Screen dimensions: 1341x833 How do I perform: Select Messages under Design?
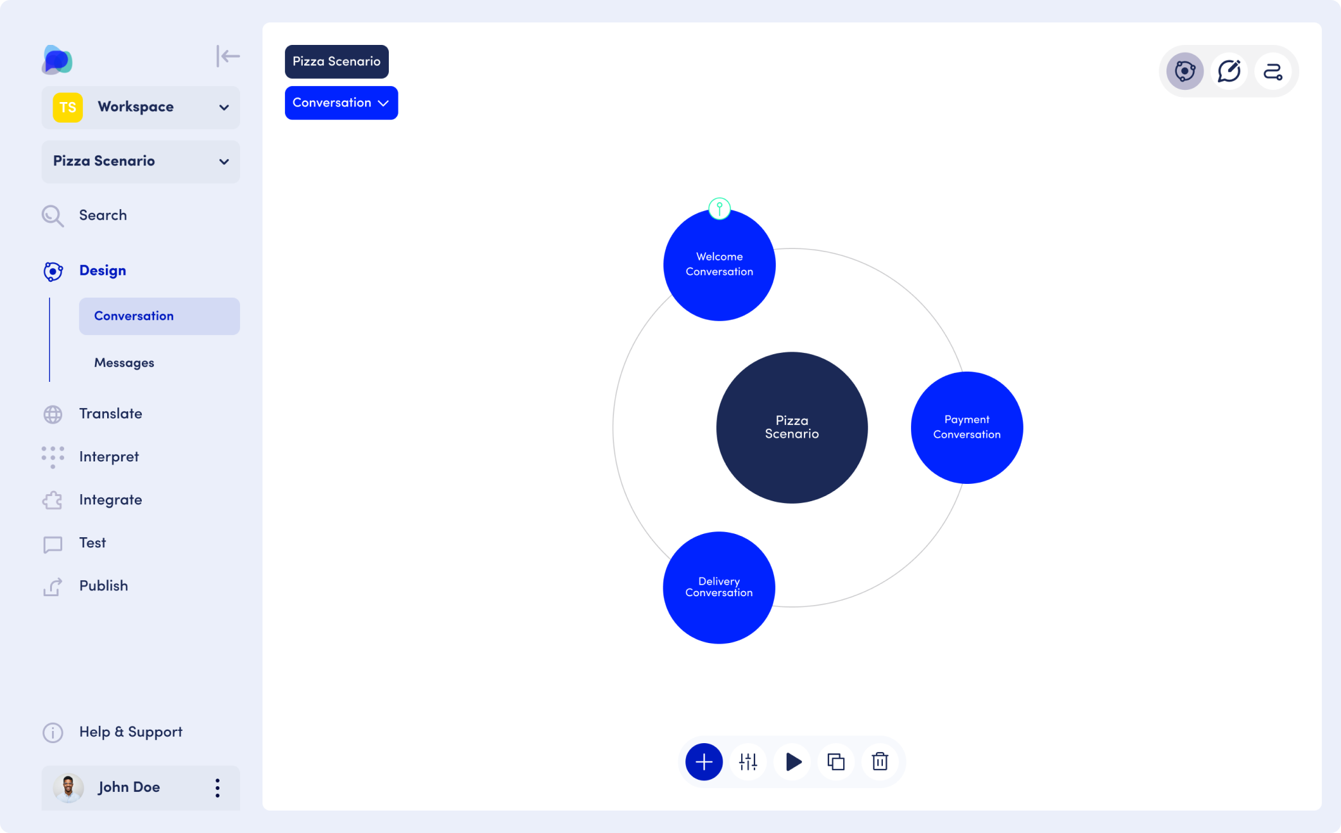point(124,363)
